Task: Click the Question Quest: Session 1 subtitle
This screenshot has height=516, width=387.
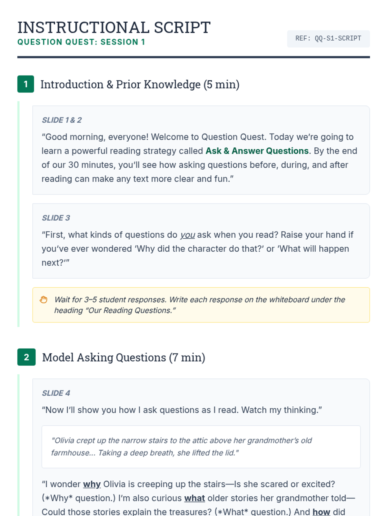Action: coord(81,42)
